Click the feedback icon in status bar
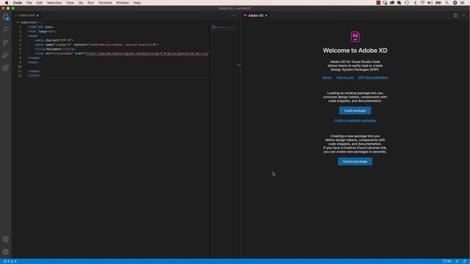470x264 pixels. 457,261
